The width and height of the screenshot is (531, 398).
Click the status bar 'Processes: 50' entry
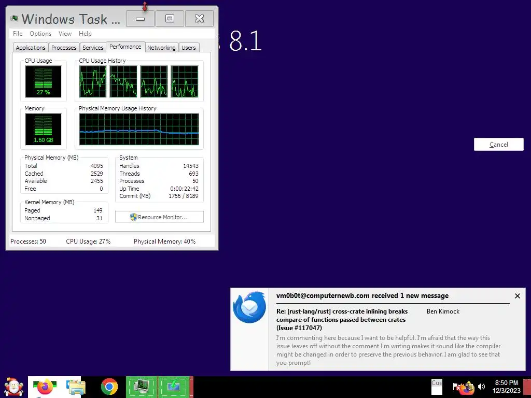pyautogui.click(x=28, y=241)
